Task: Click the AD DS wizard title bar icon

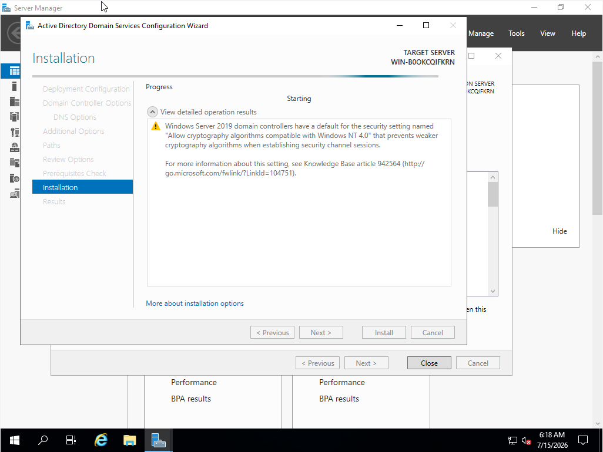Action: (x=29, y=26)
